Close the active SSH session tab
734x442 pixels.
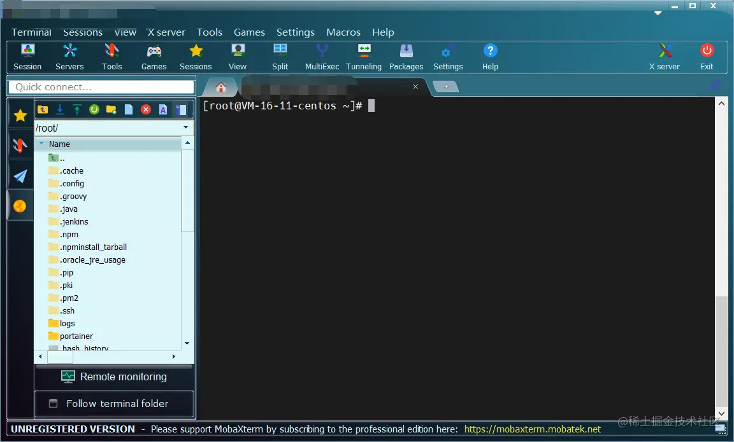(x=415, y=86)
